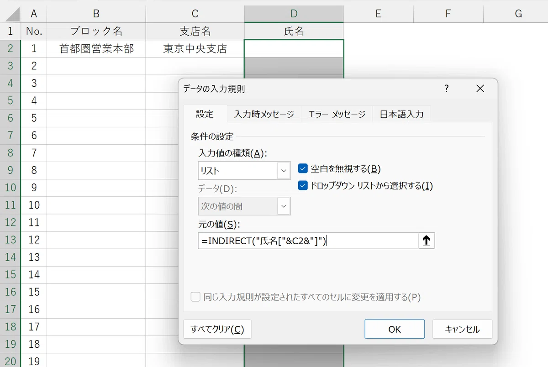Select the 東京中央支店 cell
The width and height of the screenshot is (548, 367).
click(x=195, y=48)
